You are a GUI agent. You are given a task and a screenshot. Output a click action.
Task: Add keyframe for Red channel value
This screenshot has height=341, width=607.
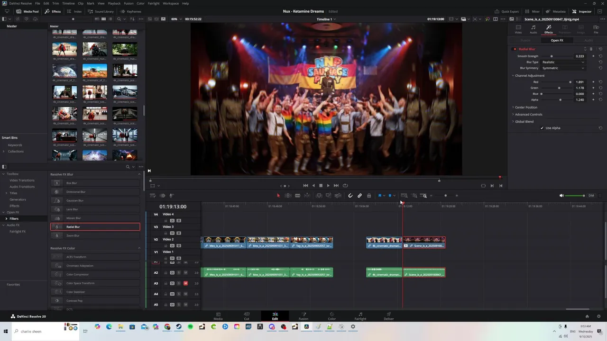pyautogui.click(x=593, y=82)
